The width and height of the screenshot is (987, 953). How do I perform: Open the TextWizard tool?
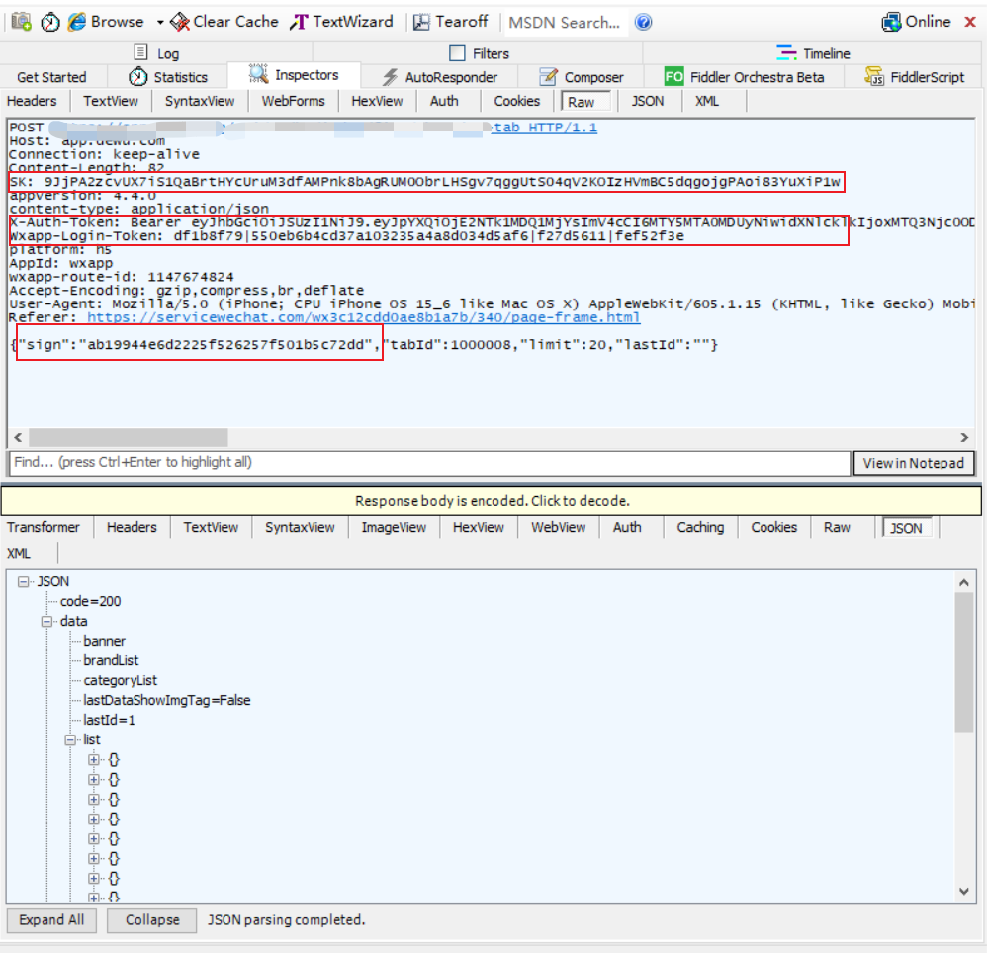click(x=342, y=22)
